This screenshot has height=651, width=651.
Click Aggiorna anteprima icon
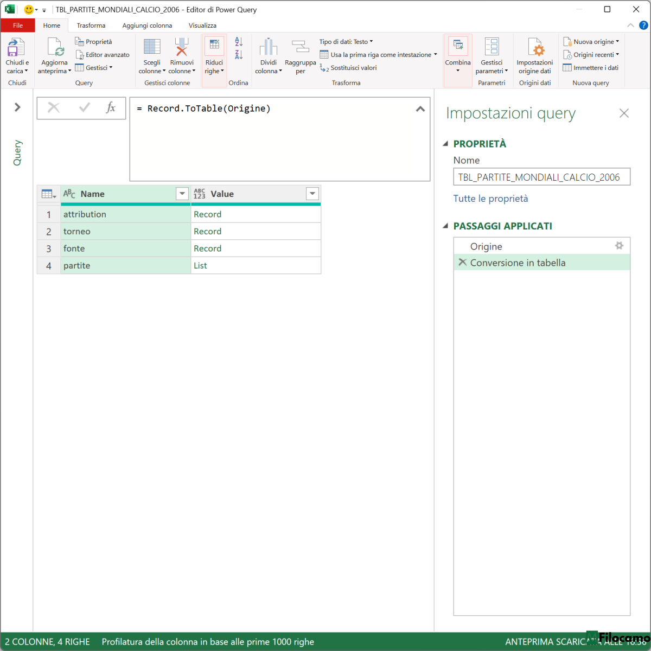pos(55,48)
